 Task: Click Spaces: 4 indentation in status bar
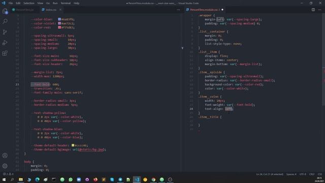[291, 174]
